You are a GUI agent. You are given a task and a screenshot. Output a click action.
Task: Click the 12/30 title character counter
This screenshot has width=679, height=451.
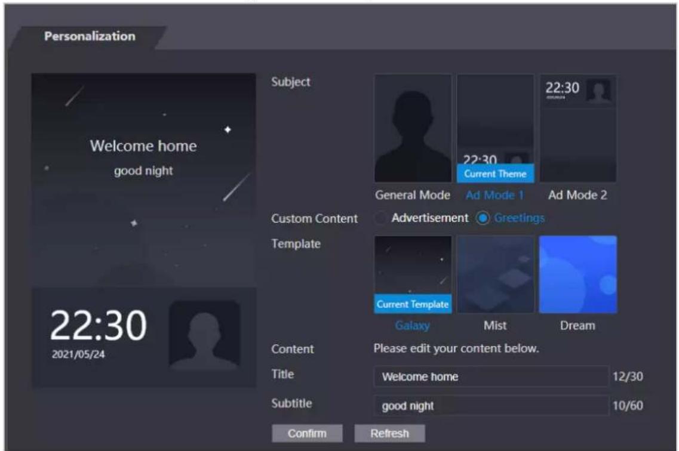coord(628,376)
